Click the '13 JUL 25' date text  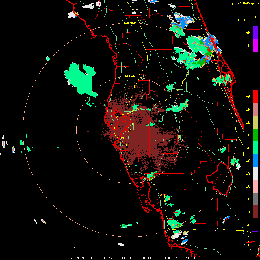(168, 258)
